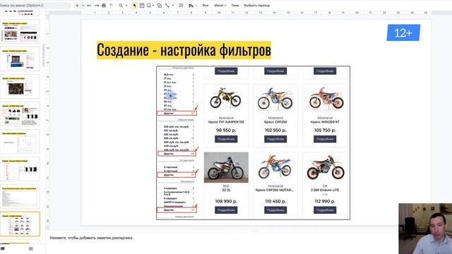
Task: Select the text-only slide thumbnail
Action: point(20,197)
